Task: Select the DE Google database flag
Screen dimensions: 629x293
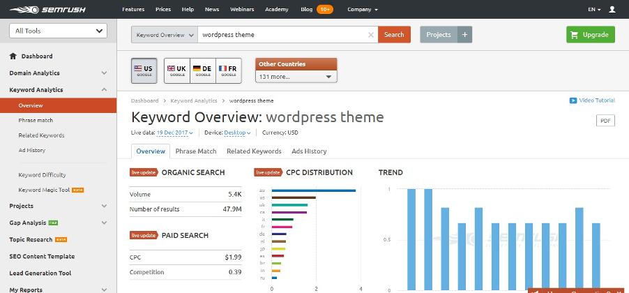Action: tap(203, 70)
